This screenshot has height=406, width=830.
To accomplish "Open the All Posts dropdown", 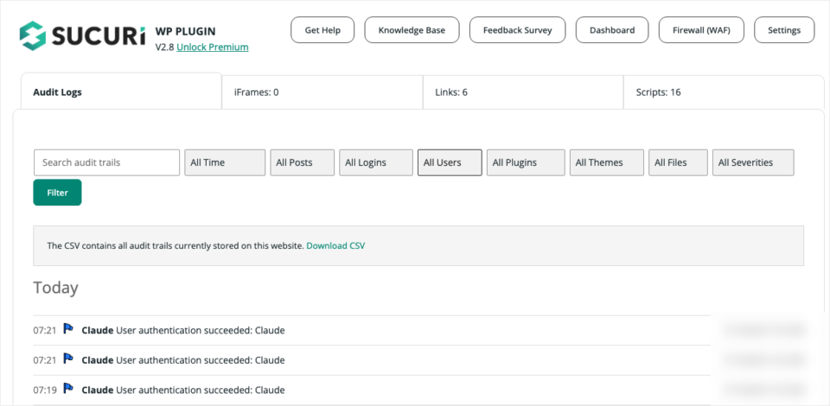I will point(303,162).
